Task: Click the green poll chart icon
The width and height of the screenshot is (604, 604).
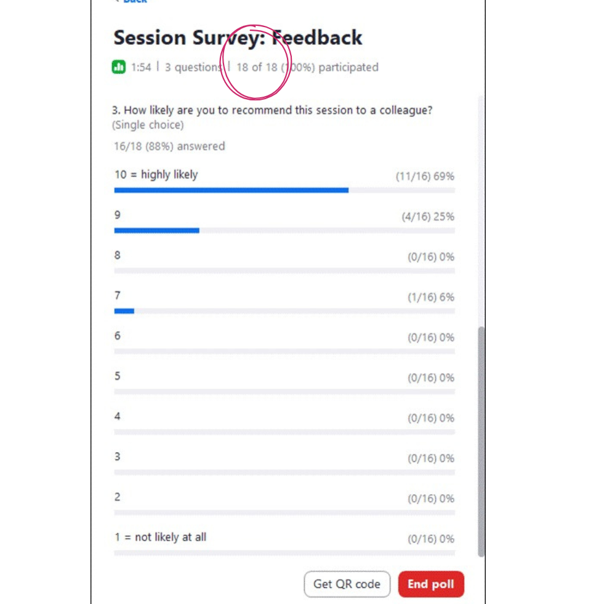Action: coord(119,67)
